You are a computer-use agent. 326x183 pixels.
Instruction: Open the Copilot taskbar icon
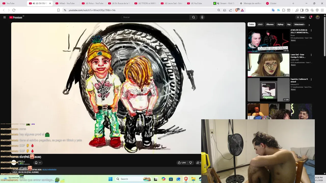coord(164,179)
